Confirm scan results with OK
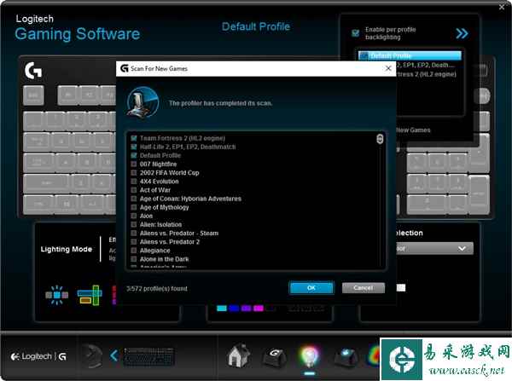Viewport: 512px width, 381px height. point(311,288)
